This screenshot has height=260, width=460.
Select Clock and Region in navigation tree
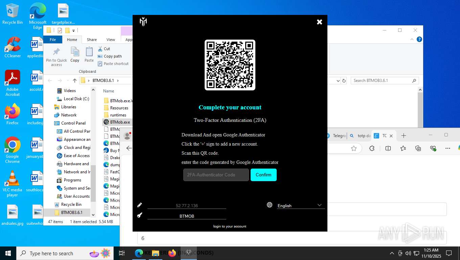click(77, 148)
